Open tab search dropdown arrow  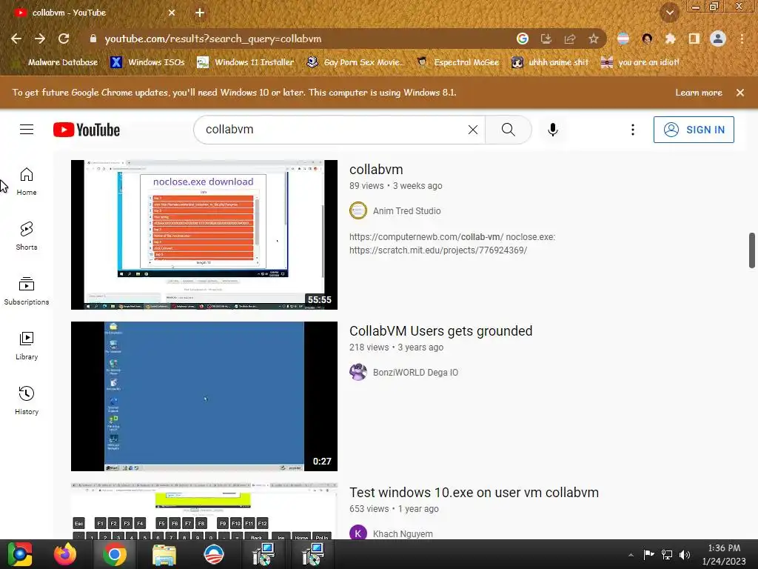click(x=669, y=13)
